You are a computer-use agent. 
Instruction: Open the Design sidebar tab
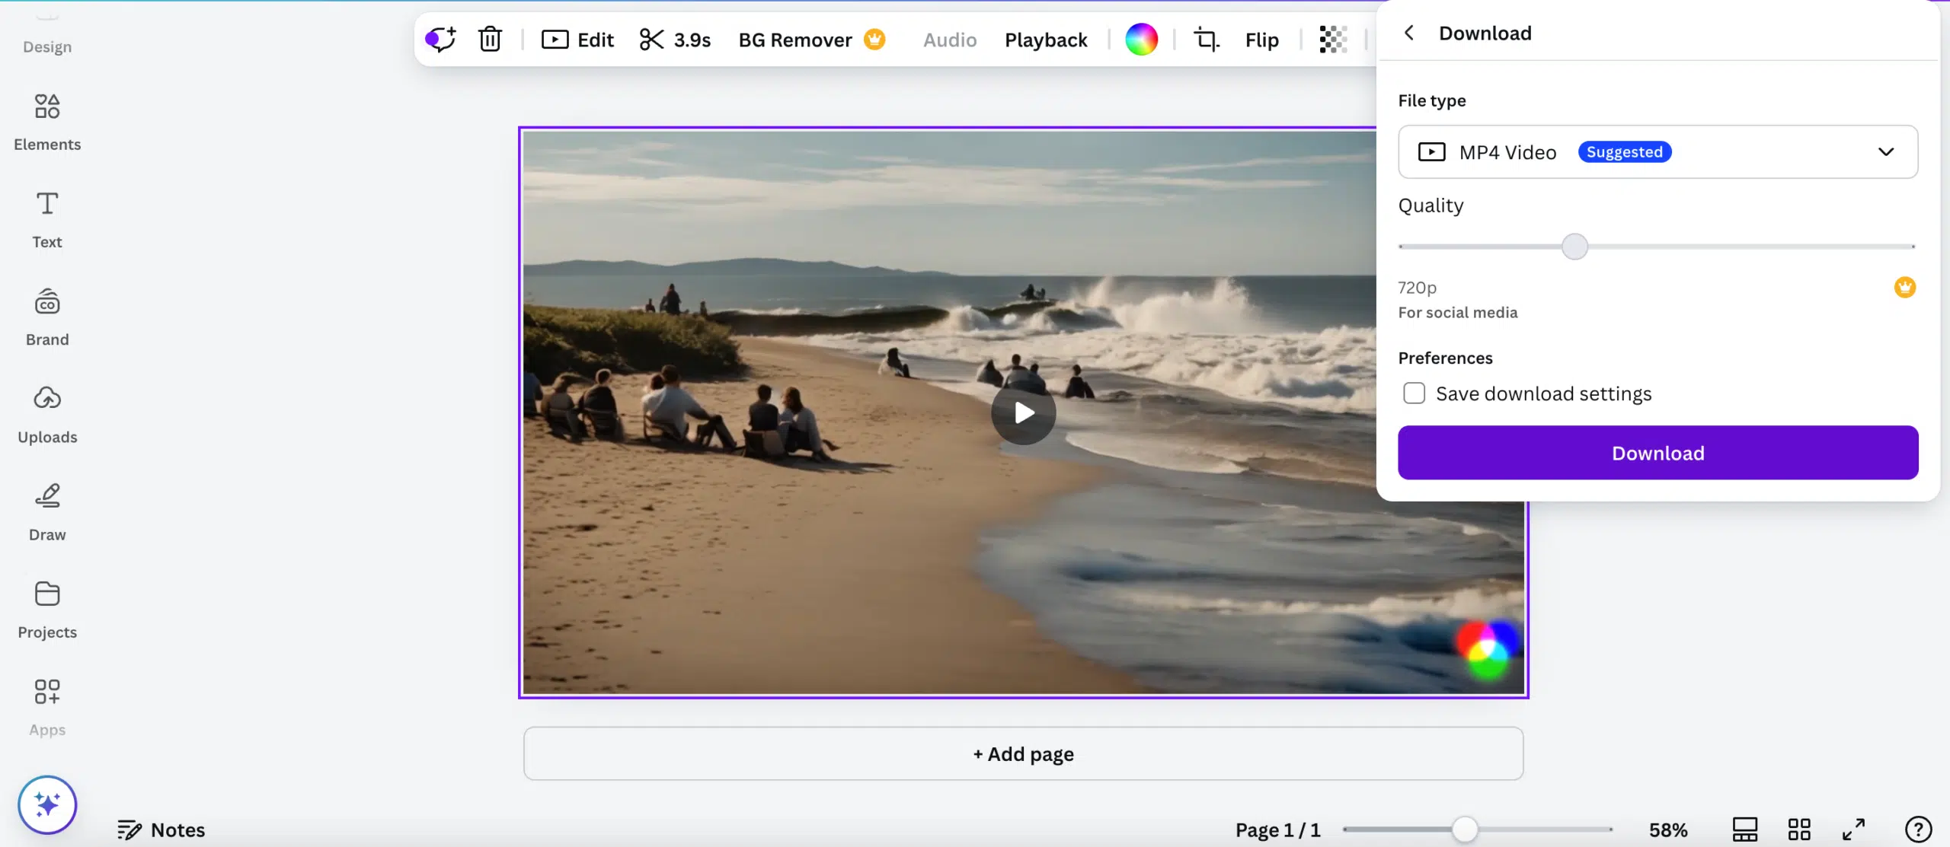coord(47,46)
